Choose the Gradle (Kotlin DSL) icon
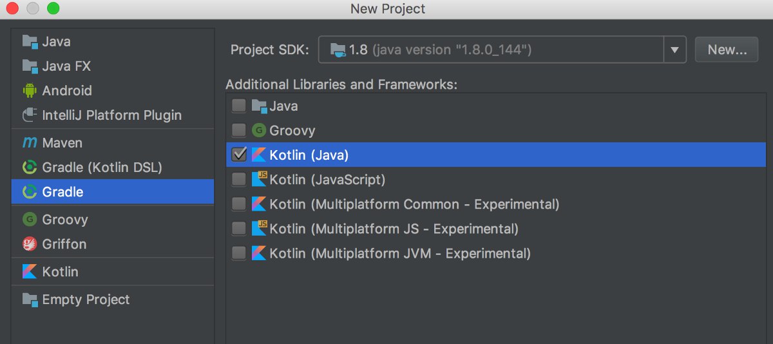Screen dimensions: 773x344 (x=30, y=167)
